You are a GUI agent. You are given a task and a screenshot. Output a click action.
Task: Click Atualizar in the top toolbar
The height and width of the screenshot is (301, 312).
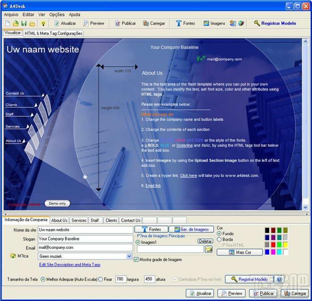65,24
